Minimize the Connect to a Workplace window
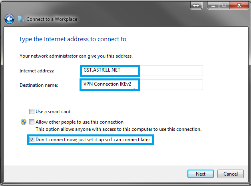 (x=213, y=5)
